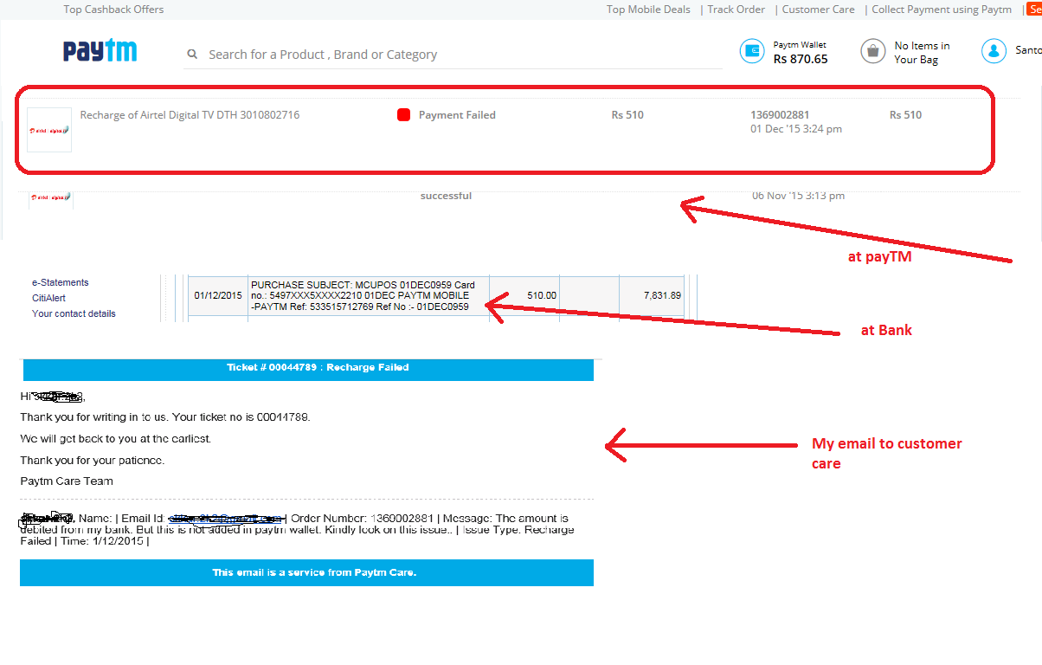The image size is (1042, 665).
Task: Open the shopping bag icon
Action: [x=872, y=51]
